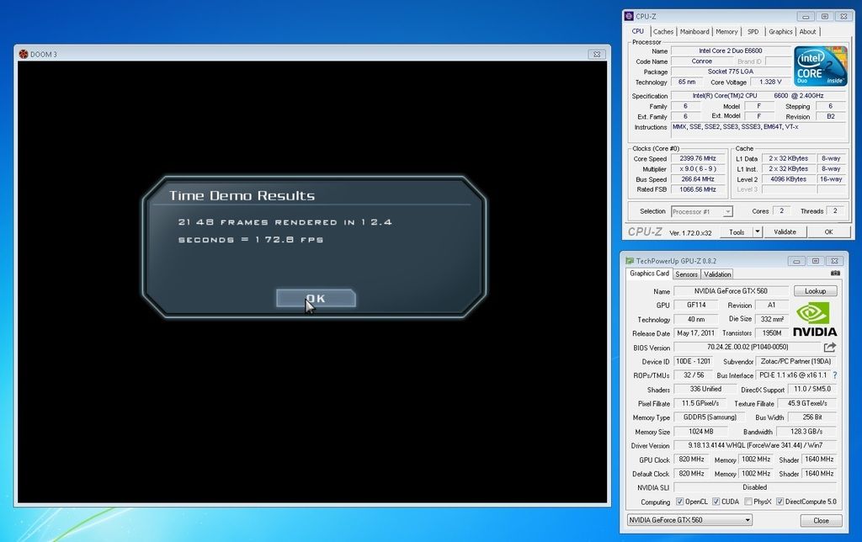Click the Intel Core 2 Duo logo

820,66
